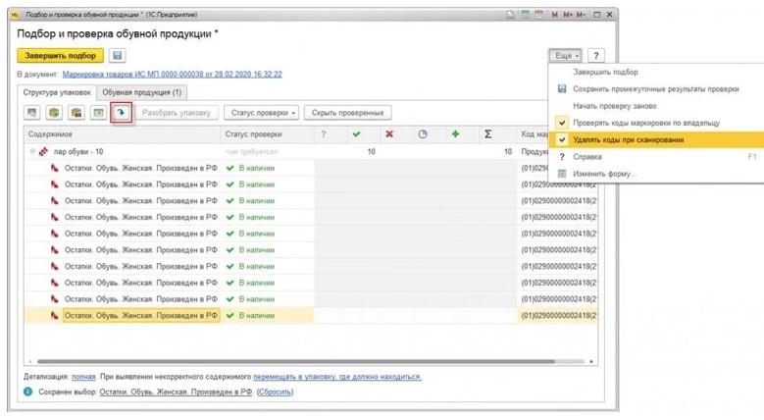This screenshot has height=420, width=764.
Task: Click the yellow Завершить подбор button
Action: click(x=60, y=56)
